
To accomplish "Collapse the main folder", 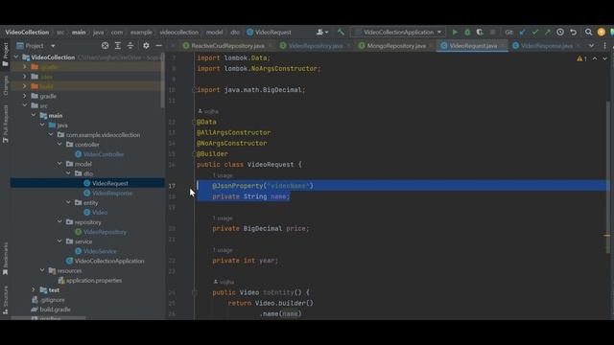I will [x=34, y=115].
